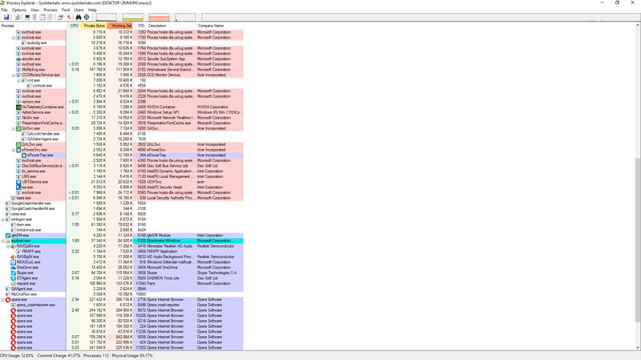Image resolution: width=641 pixels, height=360 pixels.
Task: Collapse svchost.exe node above audiodg.exe
Action: [x=14, y=37]
